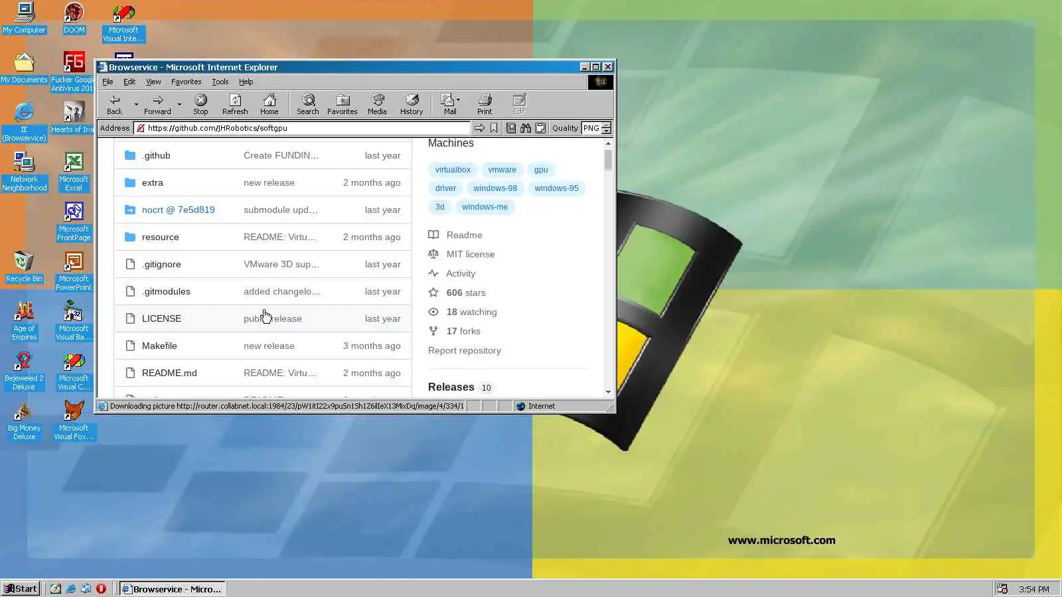Select the Age of Empires desktop icon
This screenshot has height=597, width=1062.
click(x=25, y=322)
